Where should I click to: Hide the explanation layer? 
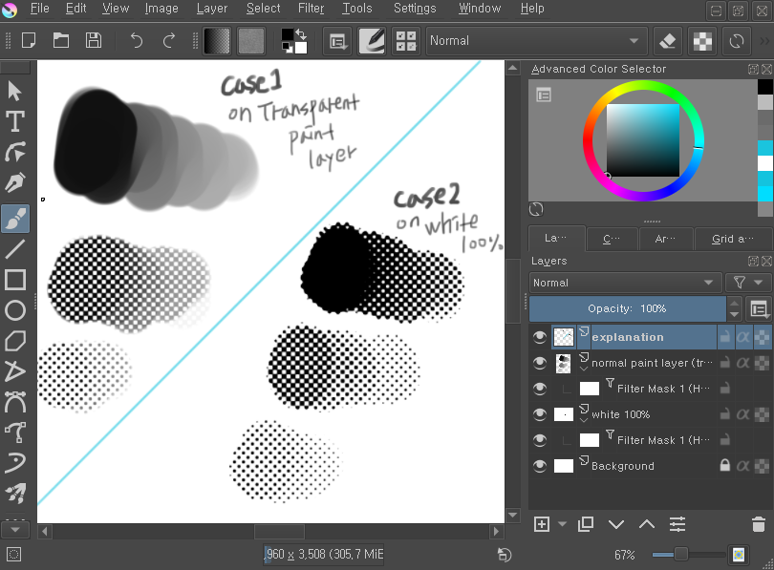(540, 337)
